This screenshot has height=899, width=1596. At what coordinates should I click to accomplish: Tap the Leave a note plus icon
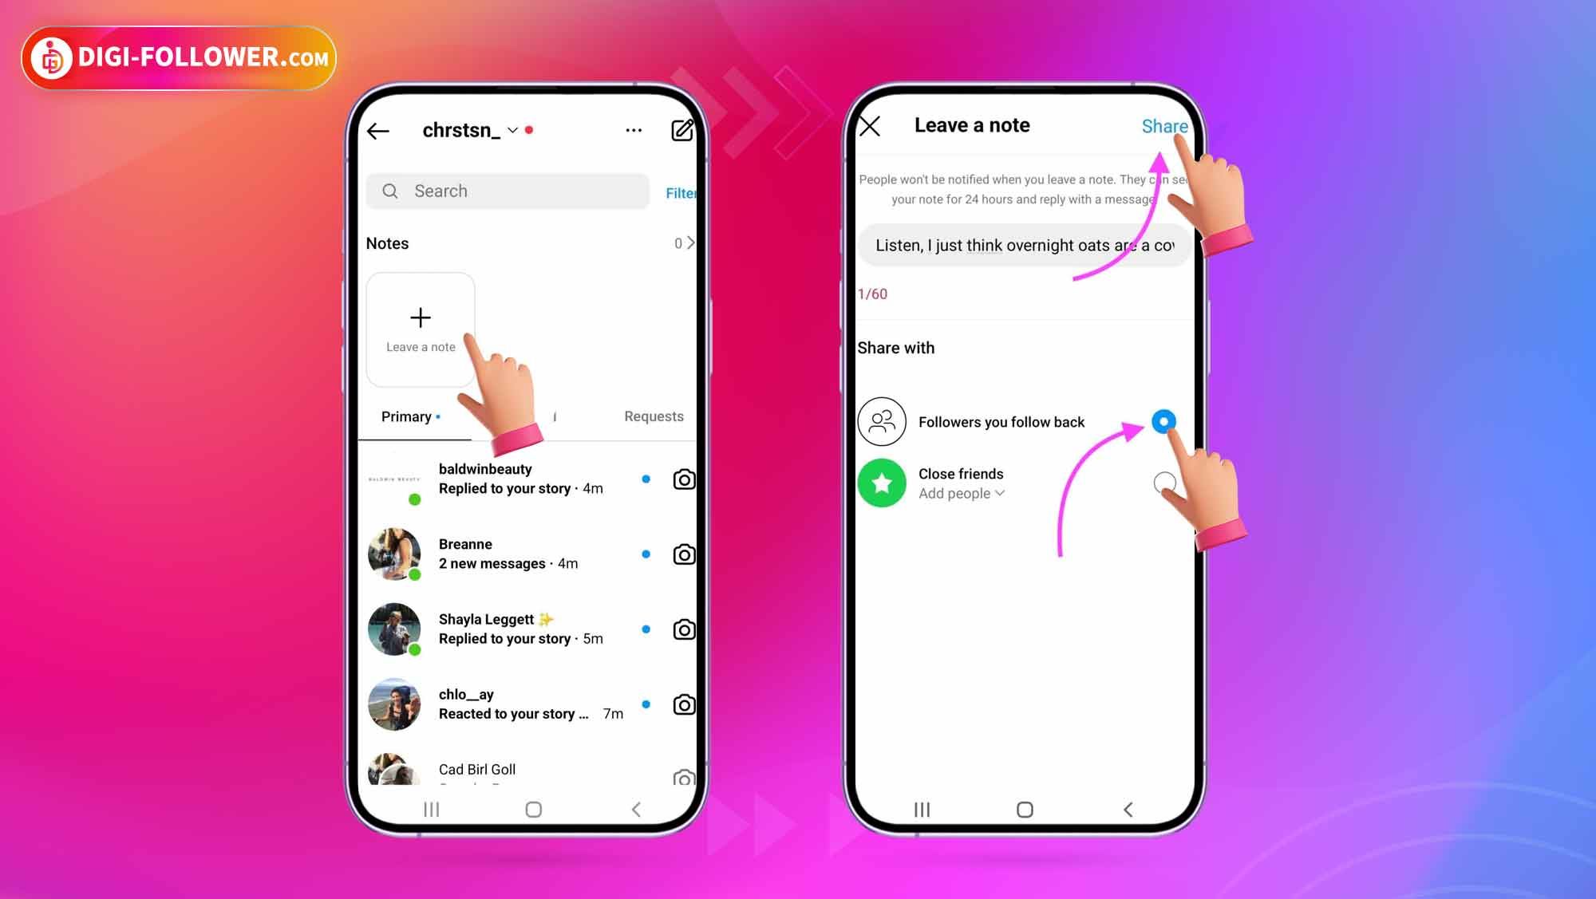coord(421,318)
